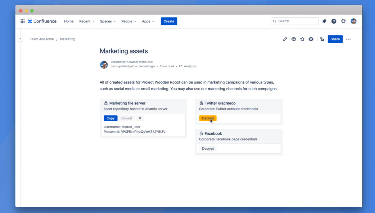Open the settings gear icon
This screenshot has height=213, width=375.
[343, 21]
